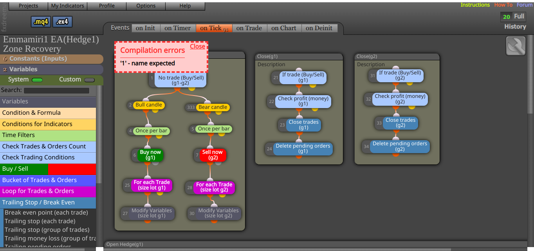Select If trade (Buy/Sell) (g2) block
This screenshot has width=534, height=251.
400,75
